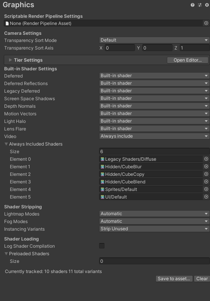The width and height of the screenshot is (210, 301).
Task: Click the Built-in Shader Settings heading
Action: tap(31, 69)
